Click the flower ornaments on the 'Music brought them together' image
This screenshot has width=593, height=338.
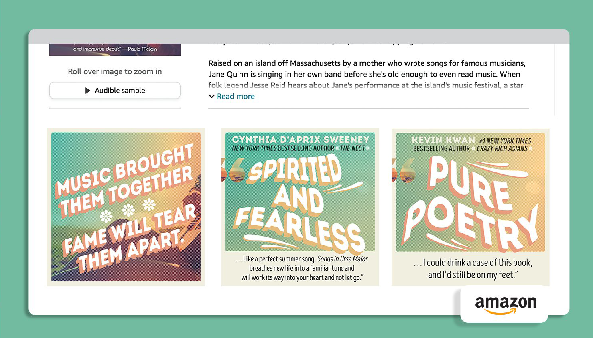tap(128, 210)
